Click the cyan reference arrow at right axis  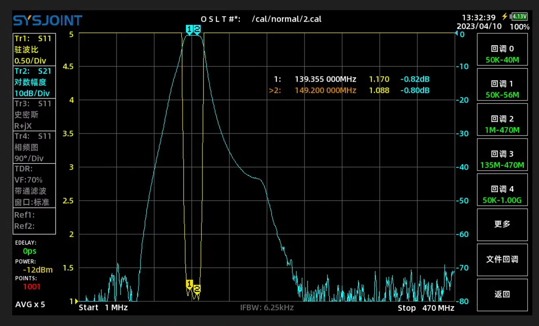click(x=456, y=34)
